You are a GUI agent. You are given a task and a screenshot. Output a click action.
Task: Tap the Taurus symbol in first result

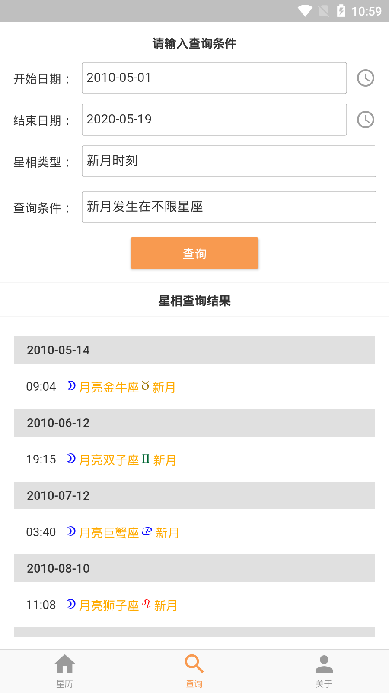click(146, 385)
